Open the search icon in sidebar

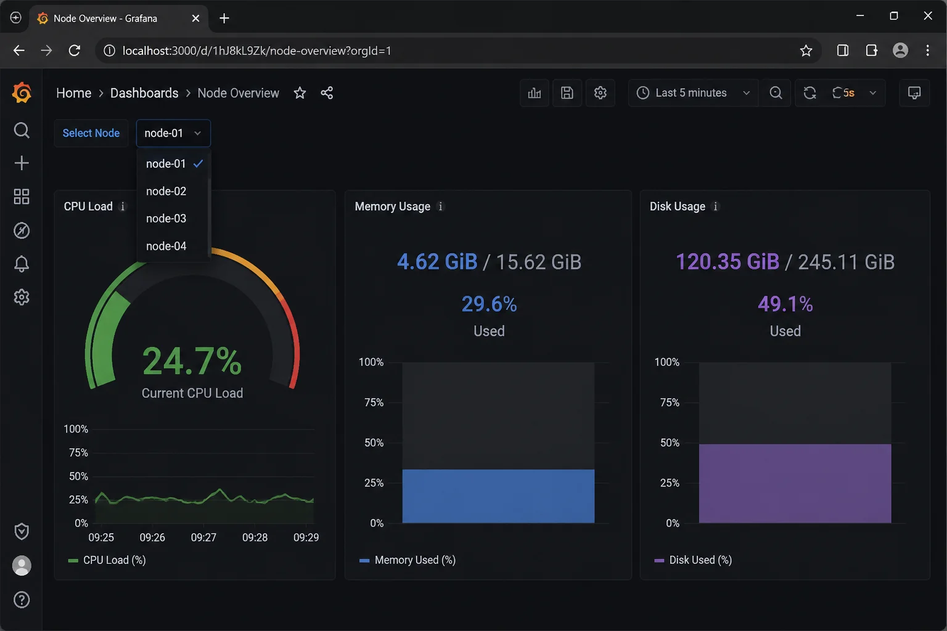tap(22, 130)
